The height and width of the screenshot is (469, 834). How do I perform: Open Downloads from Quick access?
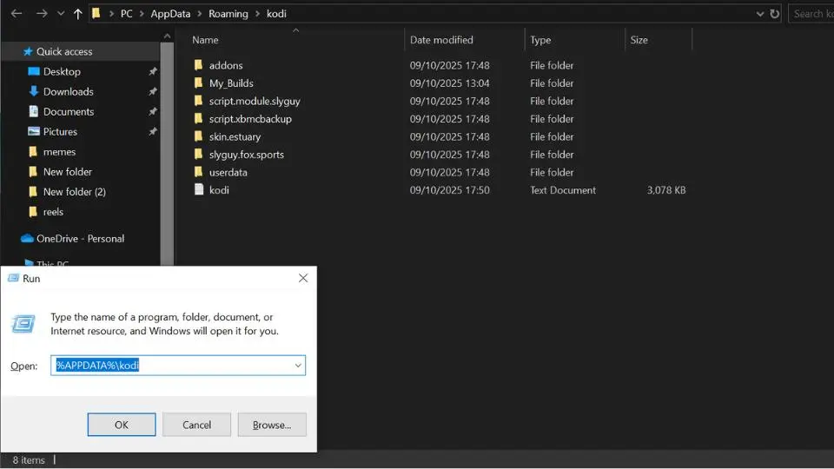[x=68, y=92]
